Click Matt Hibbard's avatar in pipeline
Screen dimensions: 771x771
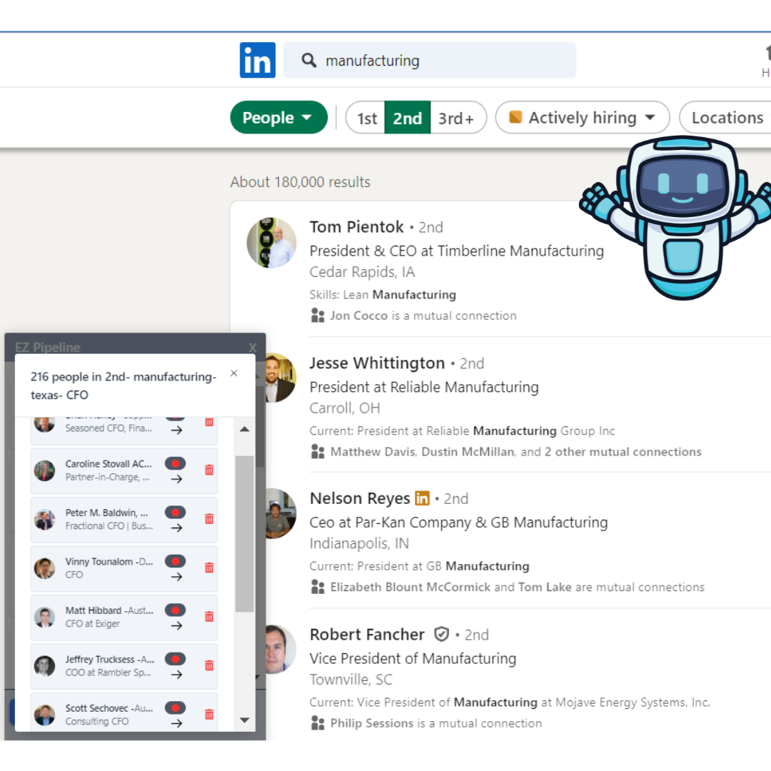tap(44, 617)
